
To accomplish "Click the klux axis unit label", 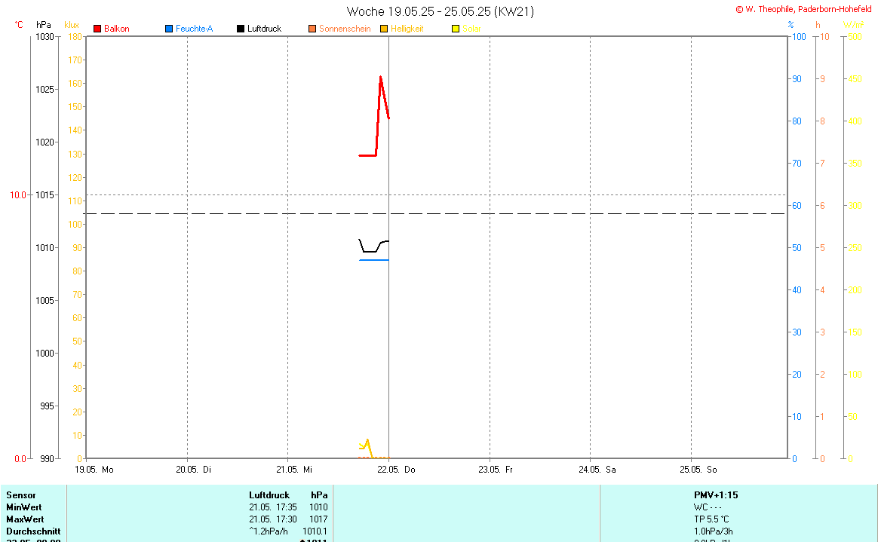I will pos(72,25).
